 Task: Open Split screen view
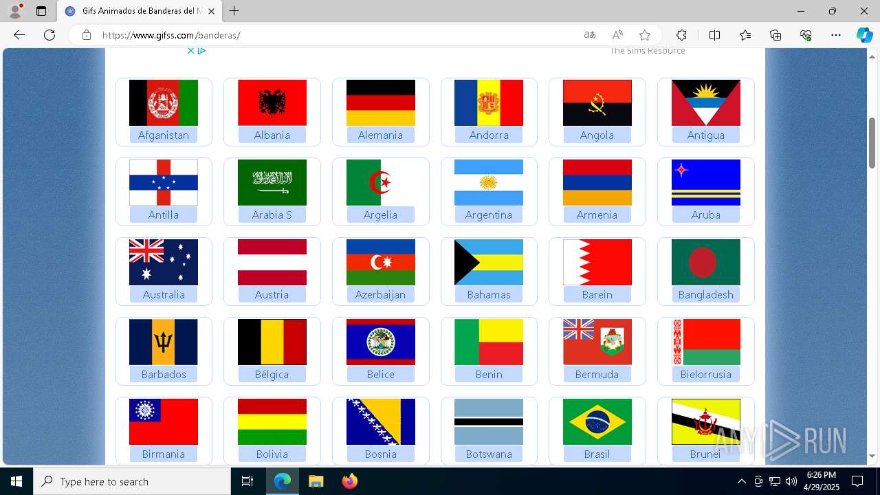click(714, 35)
